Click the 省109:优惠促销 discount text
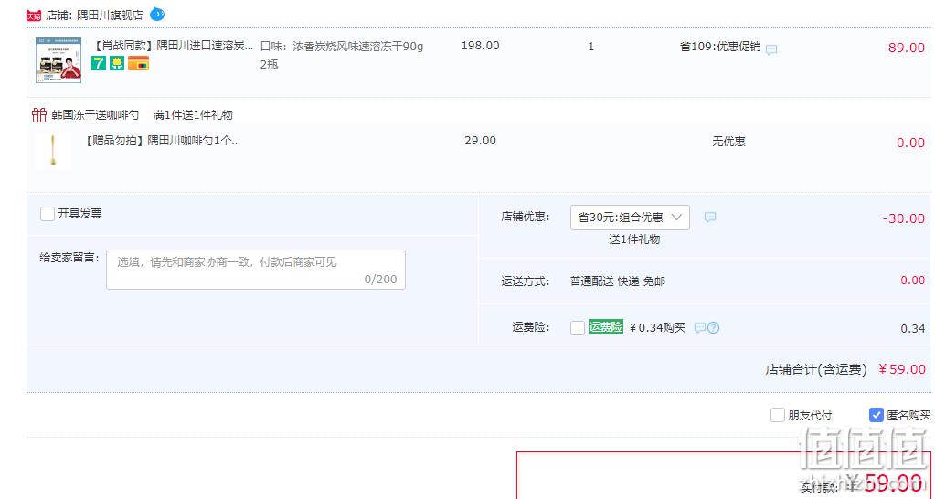935x499 pixels. (720, 47)
